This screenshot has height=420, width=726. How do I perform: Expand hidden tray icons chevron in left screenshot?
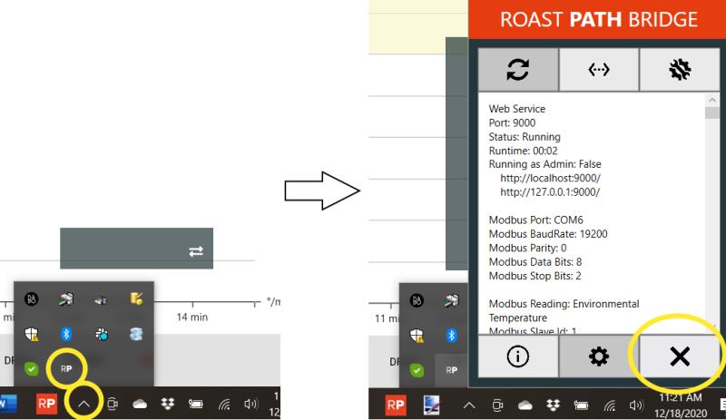(x=83, y=404)
